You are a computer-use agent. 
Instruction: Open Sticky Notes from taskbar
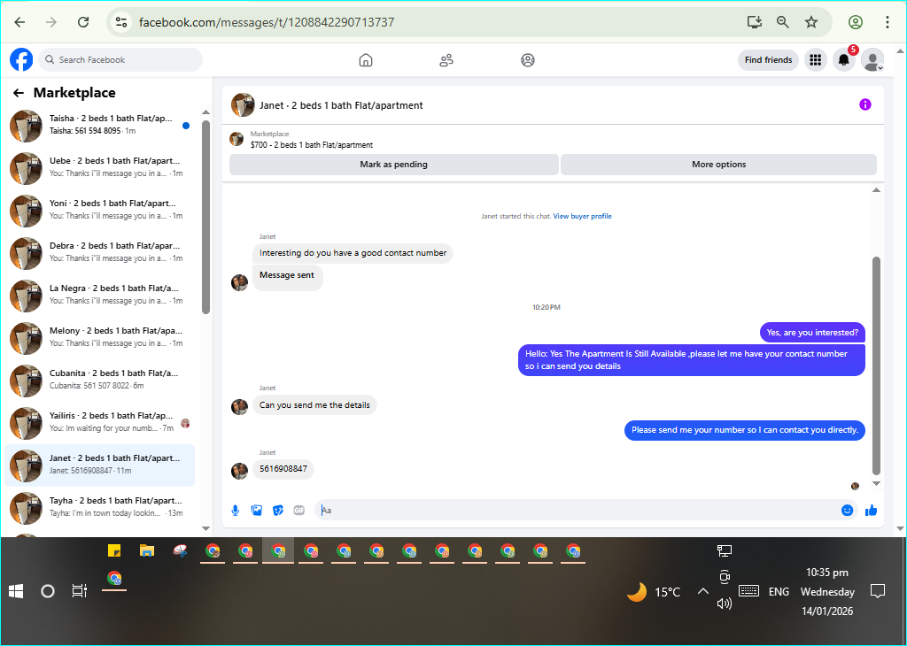point(114,550)
